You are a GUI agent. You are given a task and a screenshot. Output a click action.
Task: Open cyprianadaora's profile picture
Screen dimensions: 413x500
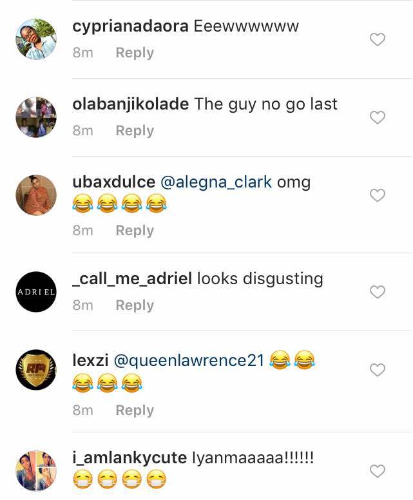click(36, 39)
